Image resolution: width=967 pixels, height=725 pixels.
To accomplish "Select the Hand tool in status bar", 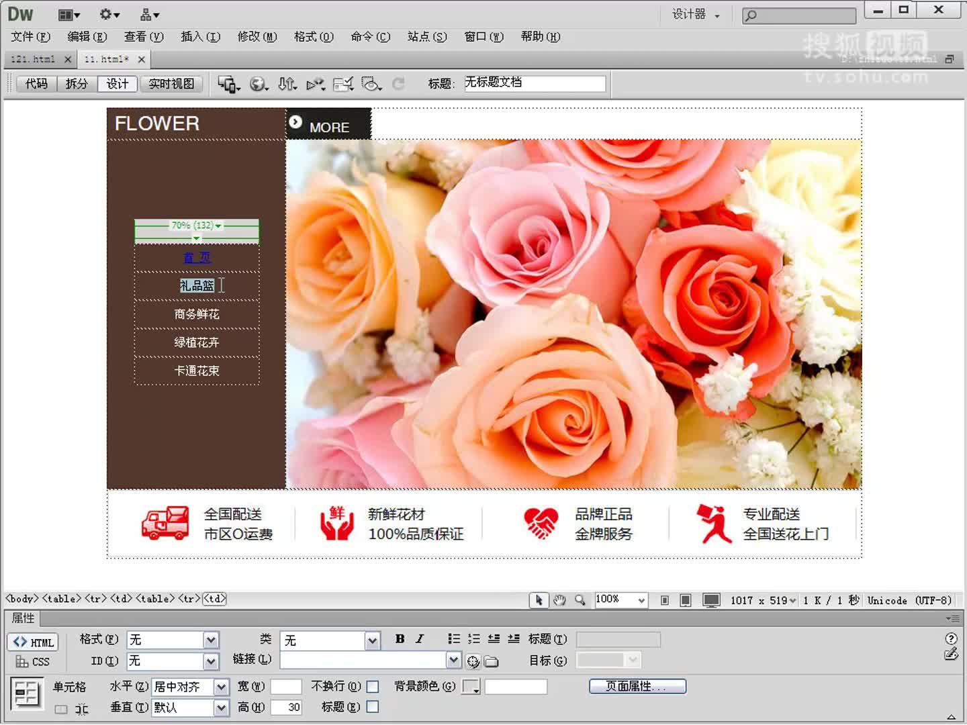I will (x=559, y=600).
